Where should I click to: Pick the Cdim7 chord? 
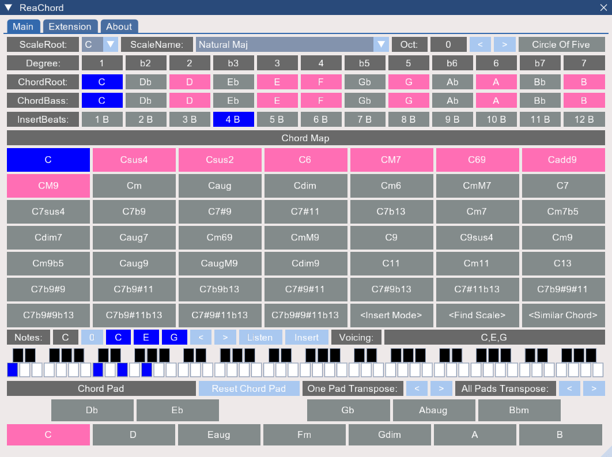pyautogui.click(x=48, y=237)
